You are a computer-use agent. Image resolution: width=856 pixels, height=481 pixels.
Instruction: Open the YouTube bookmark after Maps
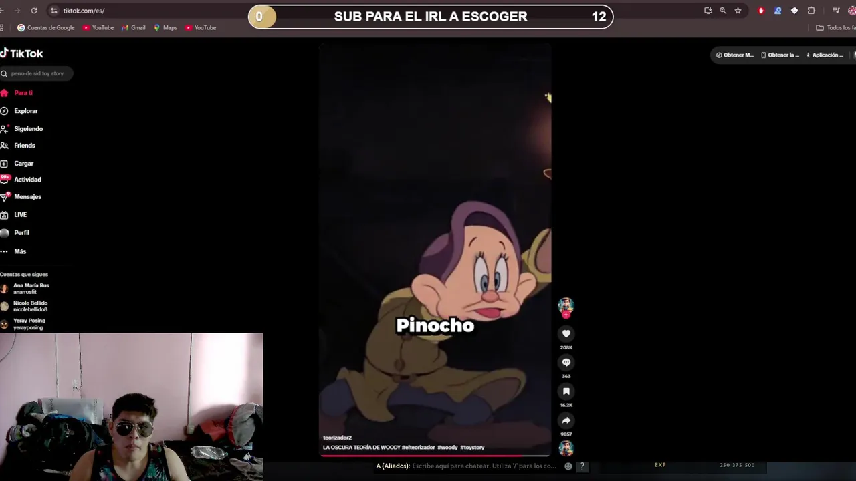[x=201, y=28]
